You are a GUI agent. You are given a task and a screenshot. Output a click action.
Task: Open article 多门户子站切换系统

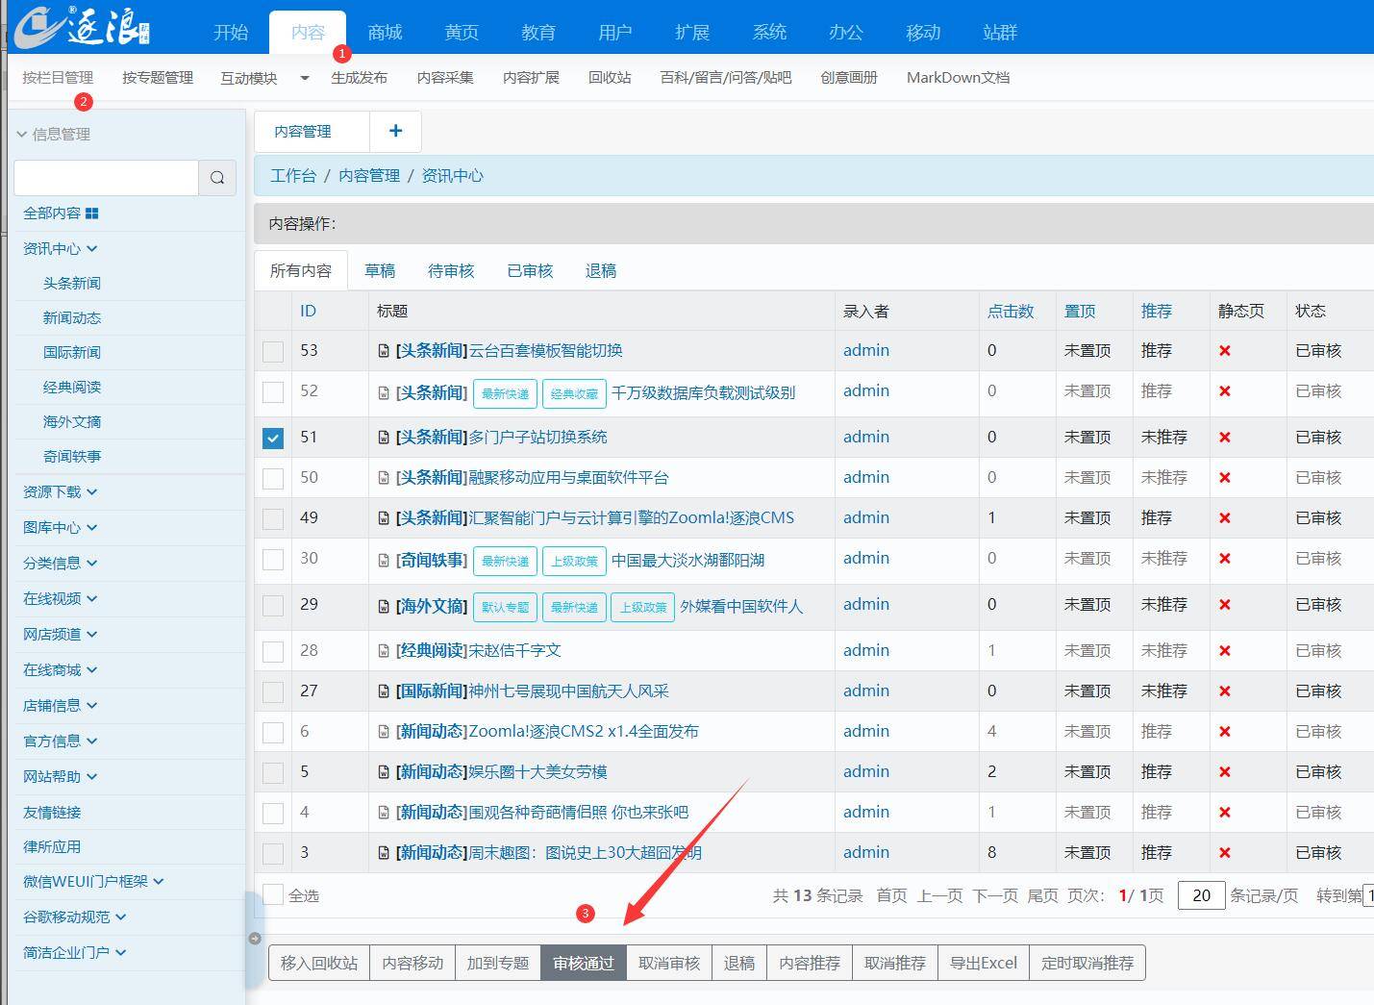pos(537,438)
